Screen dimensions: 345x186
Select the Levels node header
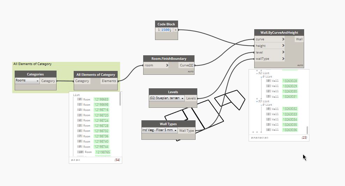173,92
